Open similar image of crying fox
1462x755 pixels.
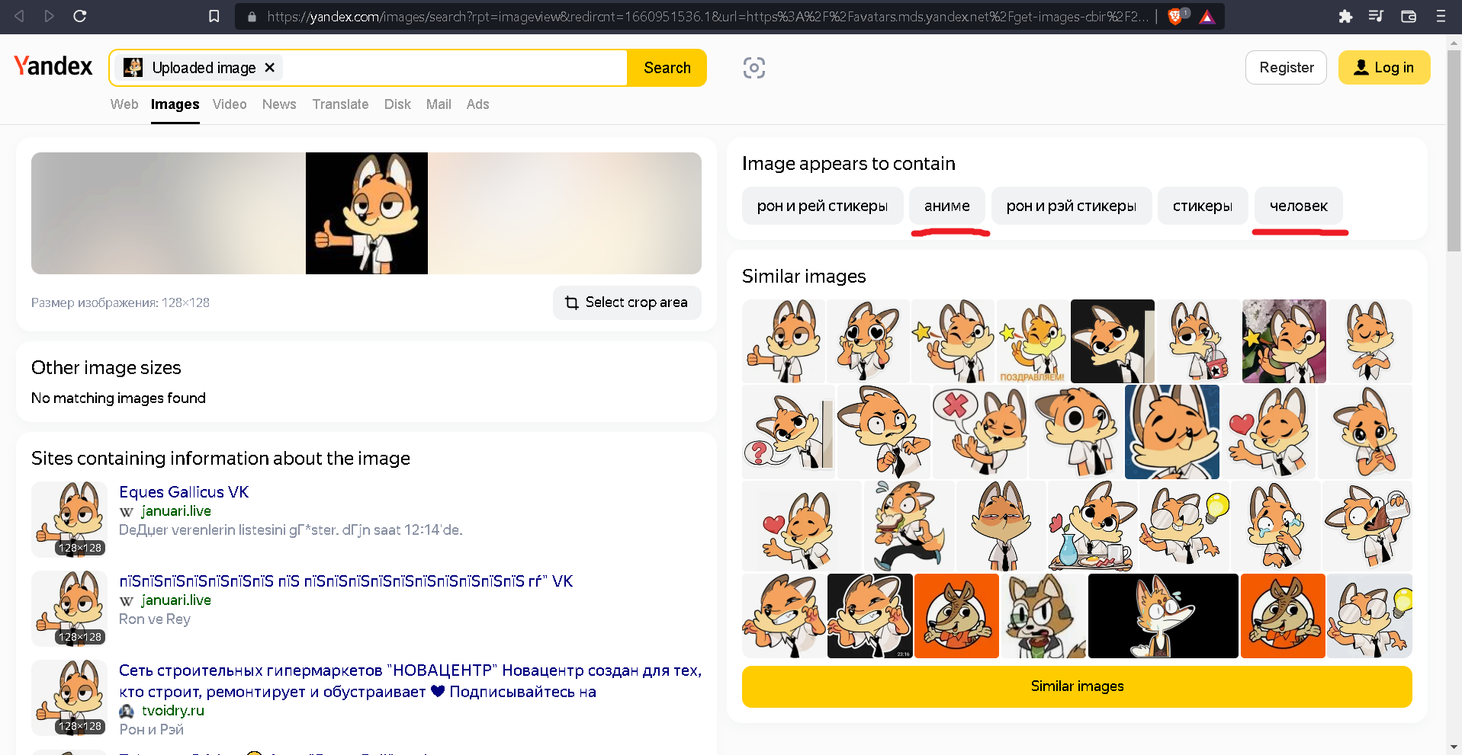1276,526
